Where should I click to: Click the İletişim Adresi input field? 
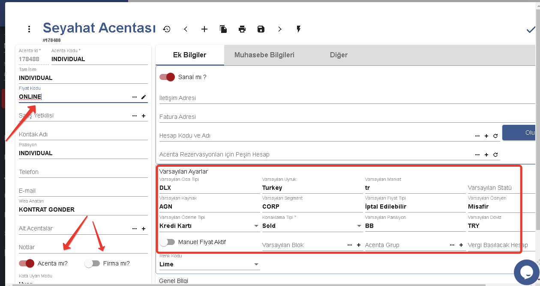point(343,98)
